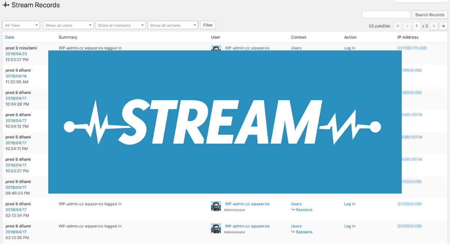Viewport: 450px width, 244px height.
Task: Click the User column header
Action: point(216,37)
